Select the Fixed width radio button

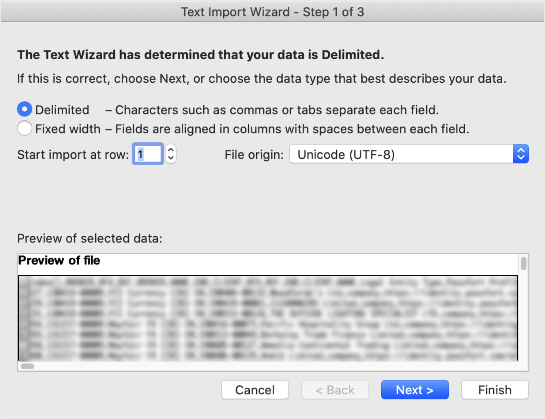coord(24,128)
